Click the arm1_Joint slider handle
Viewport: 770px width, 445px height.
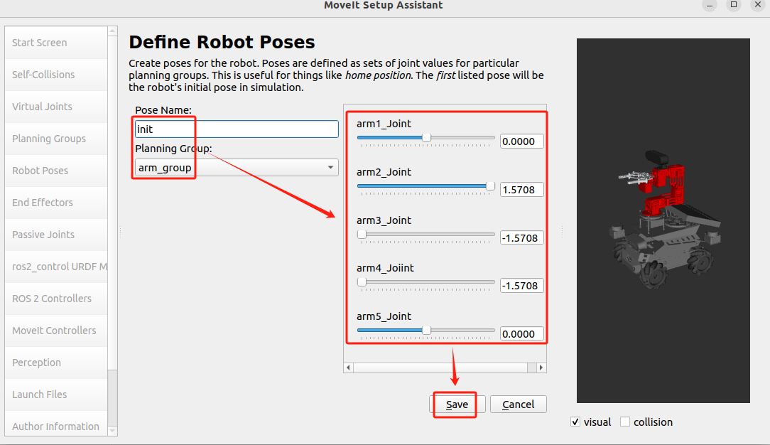point(426,138)
